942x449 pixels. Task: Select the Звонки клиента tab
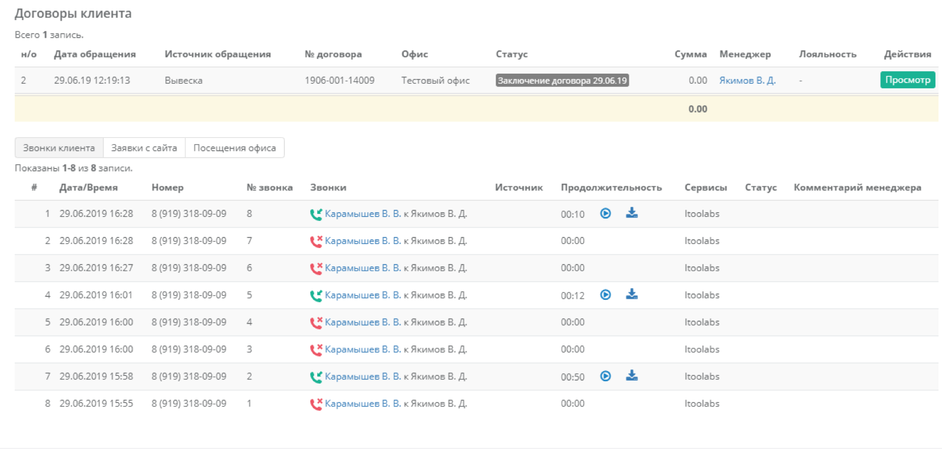pyautogui.click(x=59, y=148)
